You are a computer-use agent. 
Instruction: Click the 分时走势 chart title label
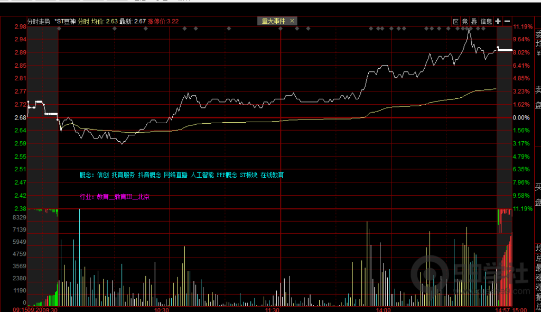pos(39,22)
